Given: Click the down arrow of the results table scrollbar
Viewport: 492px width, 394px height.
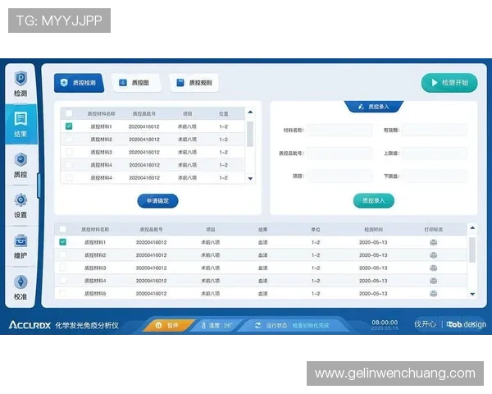Looking at the screenshot, I should coord(472,294).
